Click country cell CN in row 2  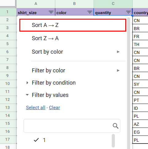[140, 20]
